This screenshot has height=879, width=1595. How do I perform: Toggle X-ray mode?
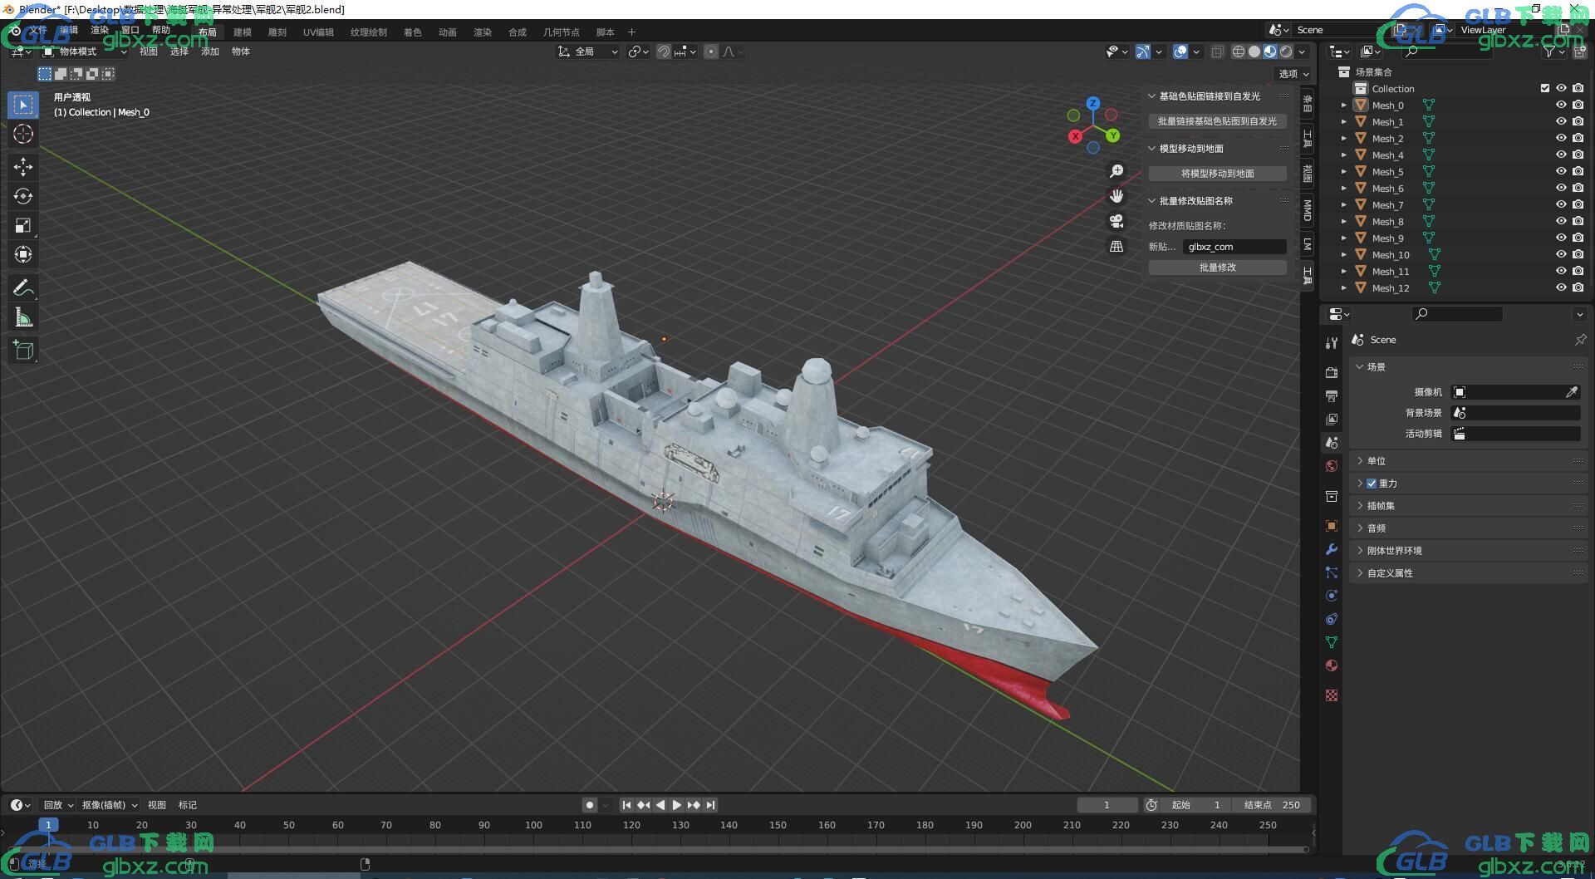point(1217,52)
